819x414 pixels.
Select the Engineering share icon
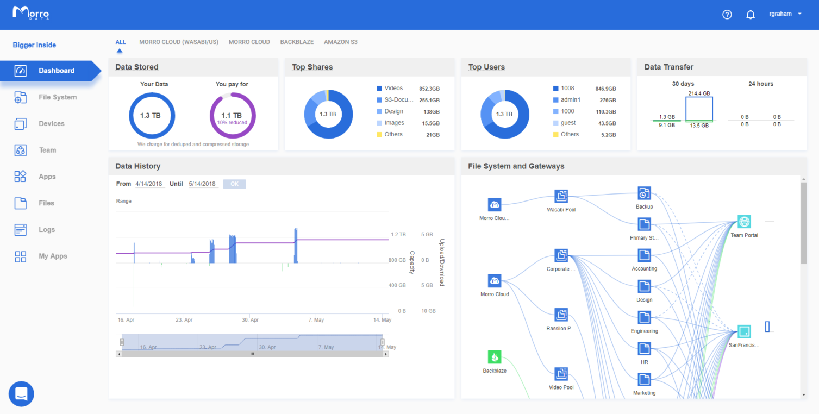[644, 317]
